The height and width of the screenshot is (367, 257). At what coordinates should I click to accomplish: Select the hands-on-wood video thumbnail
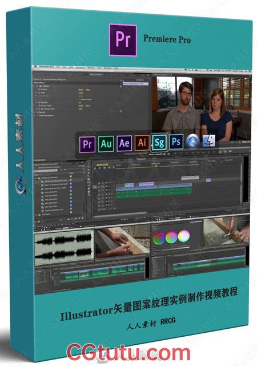[x=122, y=242]
